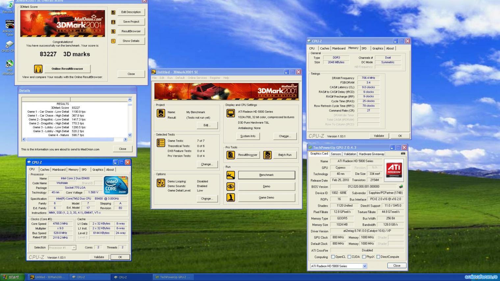The height and width of the screenshot is (281, 500).
Task: Click the Batch Run button
Action: [285, 155]
